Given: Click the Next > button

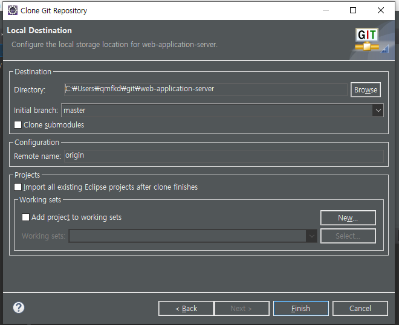Looking at the screenshot, I should 241,308.
